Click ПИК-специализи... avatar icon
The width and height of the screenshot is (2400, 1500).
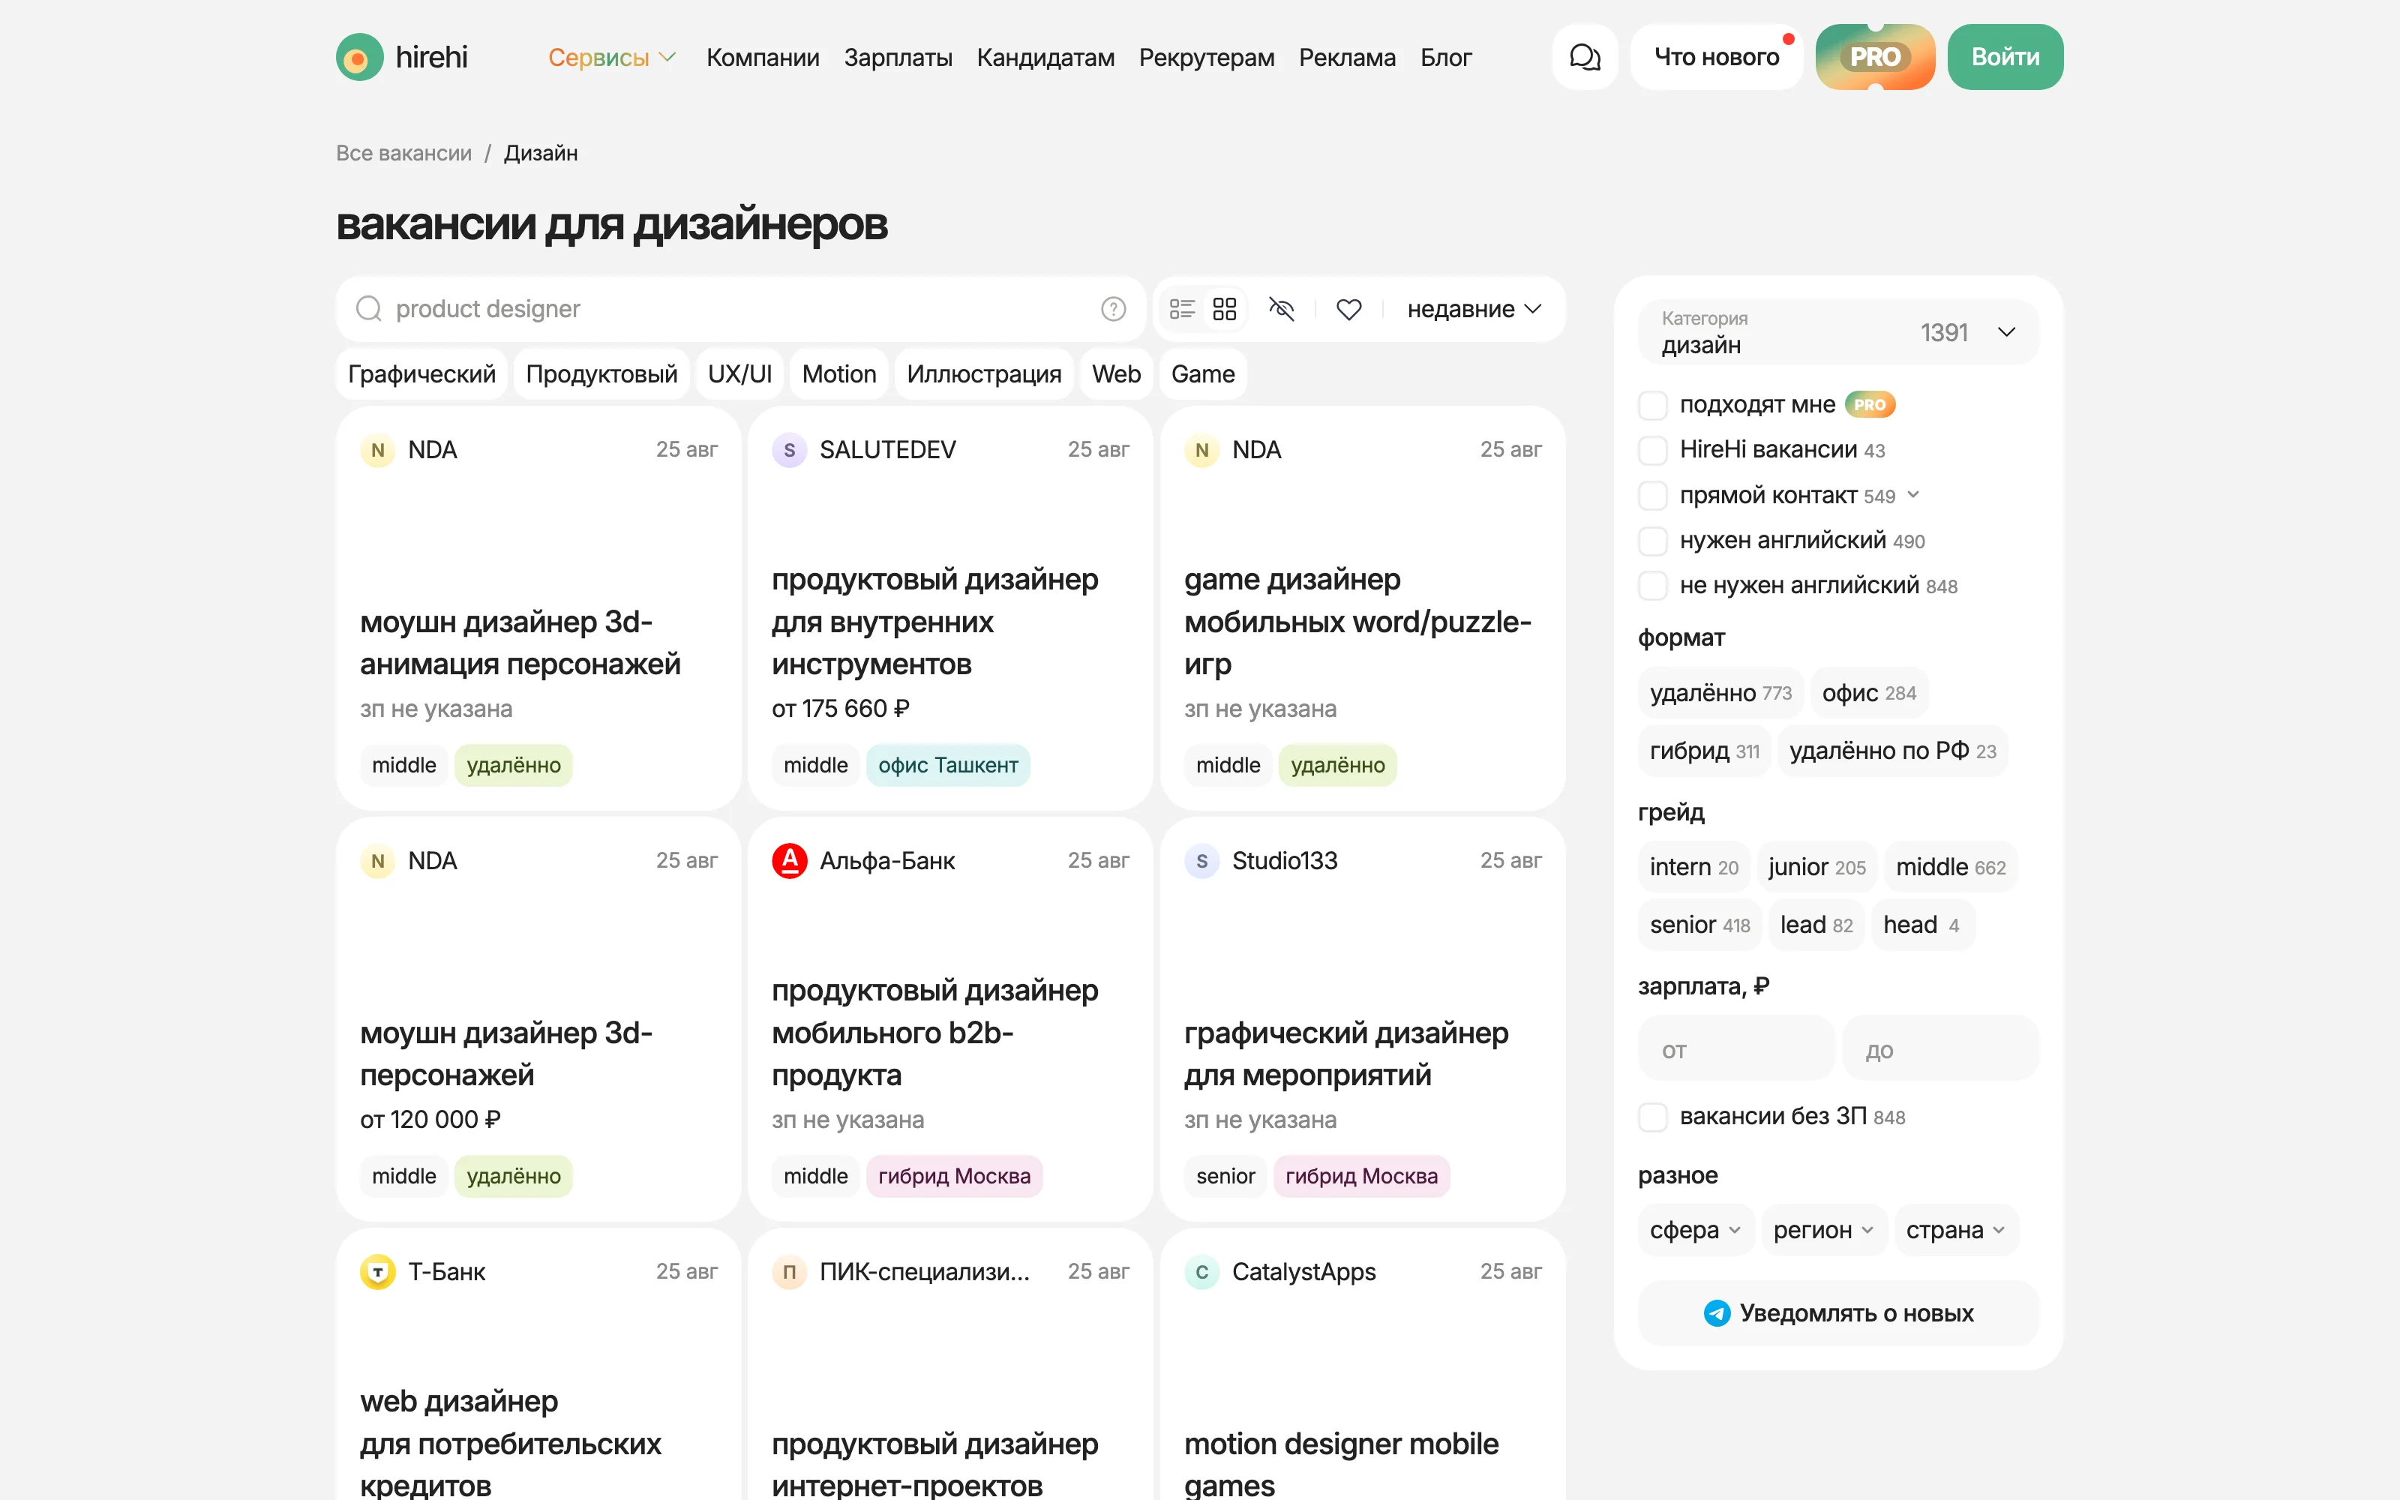pos(790,1270)
